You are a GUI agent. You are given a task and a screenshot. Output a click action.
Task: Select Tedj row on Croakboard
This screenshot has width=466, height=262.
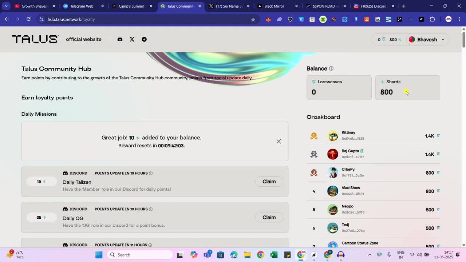click(374, 228)
